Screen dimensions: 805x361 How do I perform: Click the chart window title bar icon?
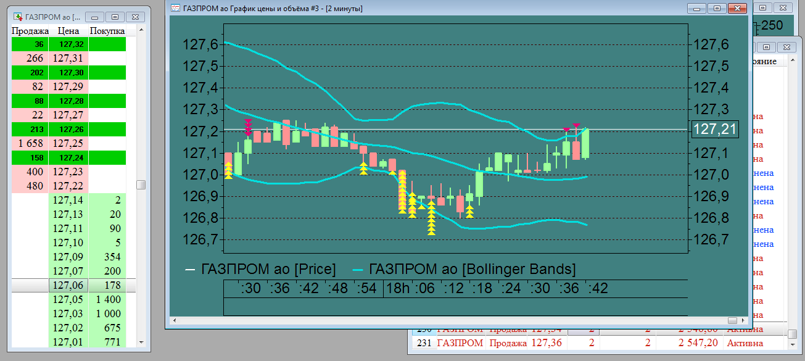point(175,9)
